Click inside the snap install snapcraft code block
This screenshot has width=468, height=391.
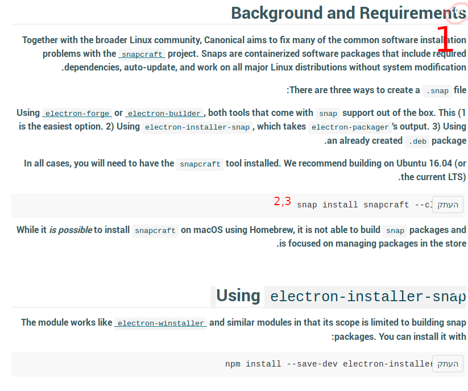353,204
